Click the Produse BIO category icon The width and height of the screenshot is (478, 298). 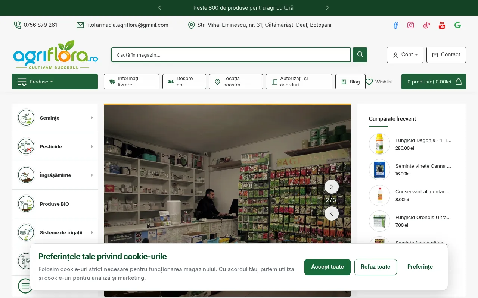coord(26,204)
